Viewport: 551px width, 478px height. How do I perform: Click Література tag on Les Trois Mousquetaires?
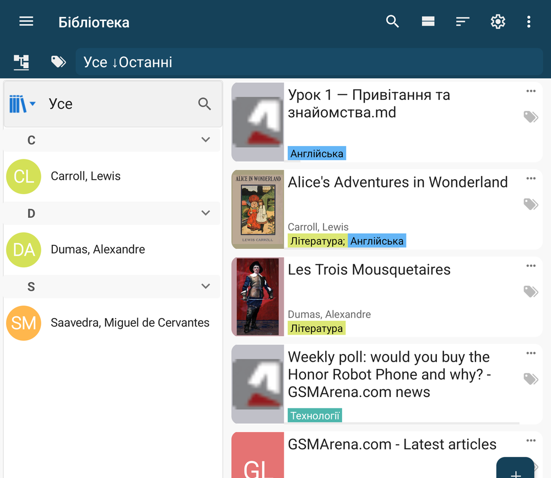[317, 328]
